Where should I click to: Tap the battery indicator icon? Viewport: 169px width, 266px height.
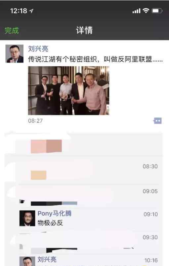[x=157, y=11]
